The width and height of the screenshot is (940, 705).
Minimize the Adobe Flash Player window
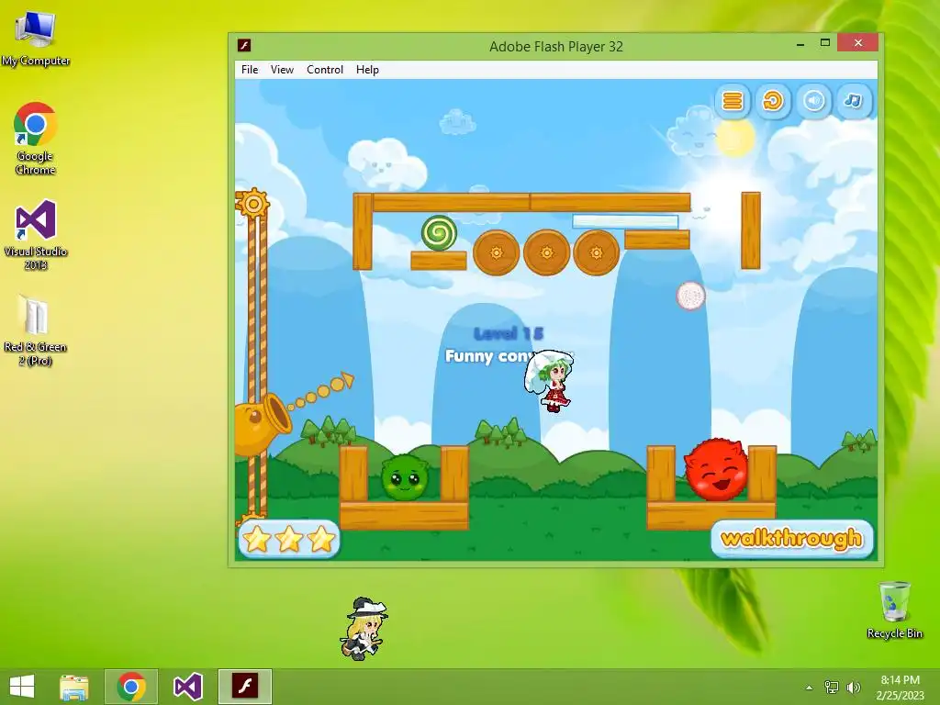[800, 44]
